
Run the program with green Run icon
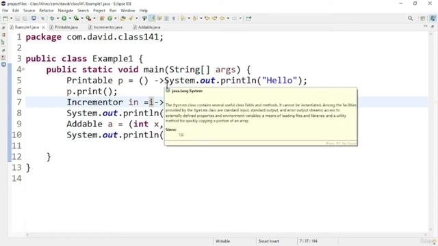(x=64, y=18)
